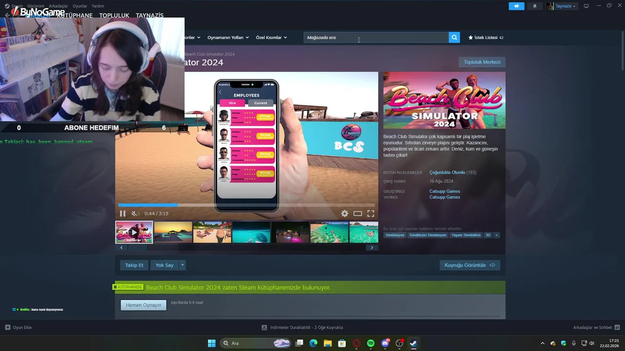Select the sunbathing man screenshot thumbnail
The height and width of the screenshot is (351, 625).
click(212, 232)
